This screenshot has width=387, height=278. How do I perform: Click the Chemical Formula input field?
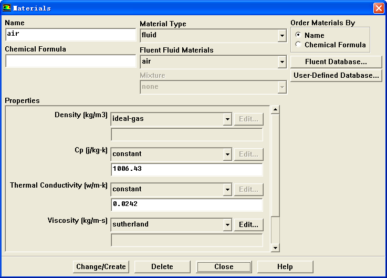pos(70,61)
